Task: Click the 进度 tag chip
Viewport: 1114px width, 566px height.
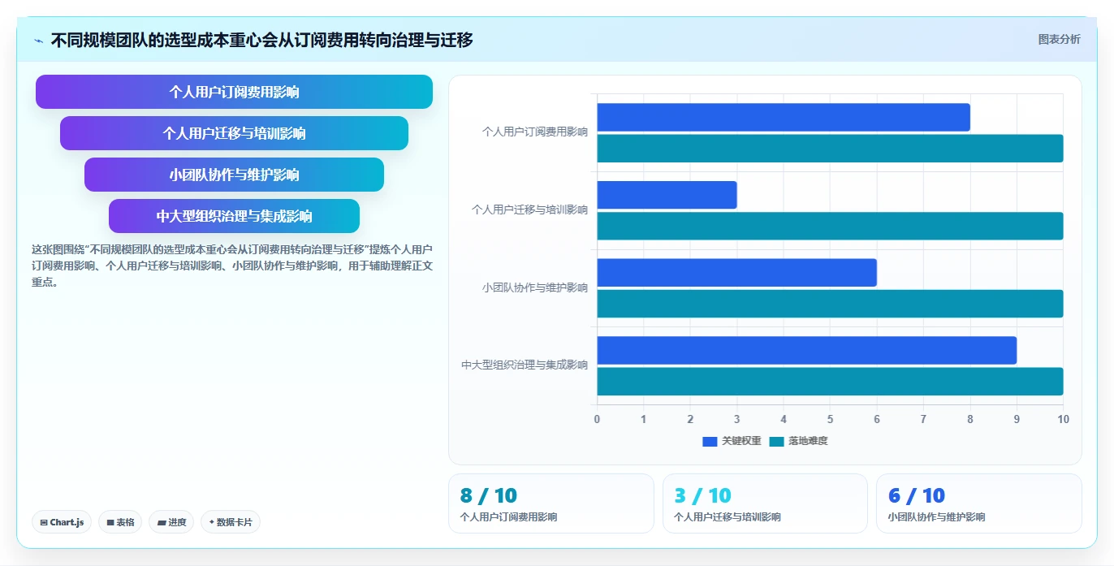Action: click(171, 522)
